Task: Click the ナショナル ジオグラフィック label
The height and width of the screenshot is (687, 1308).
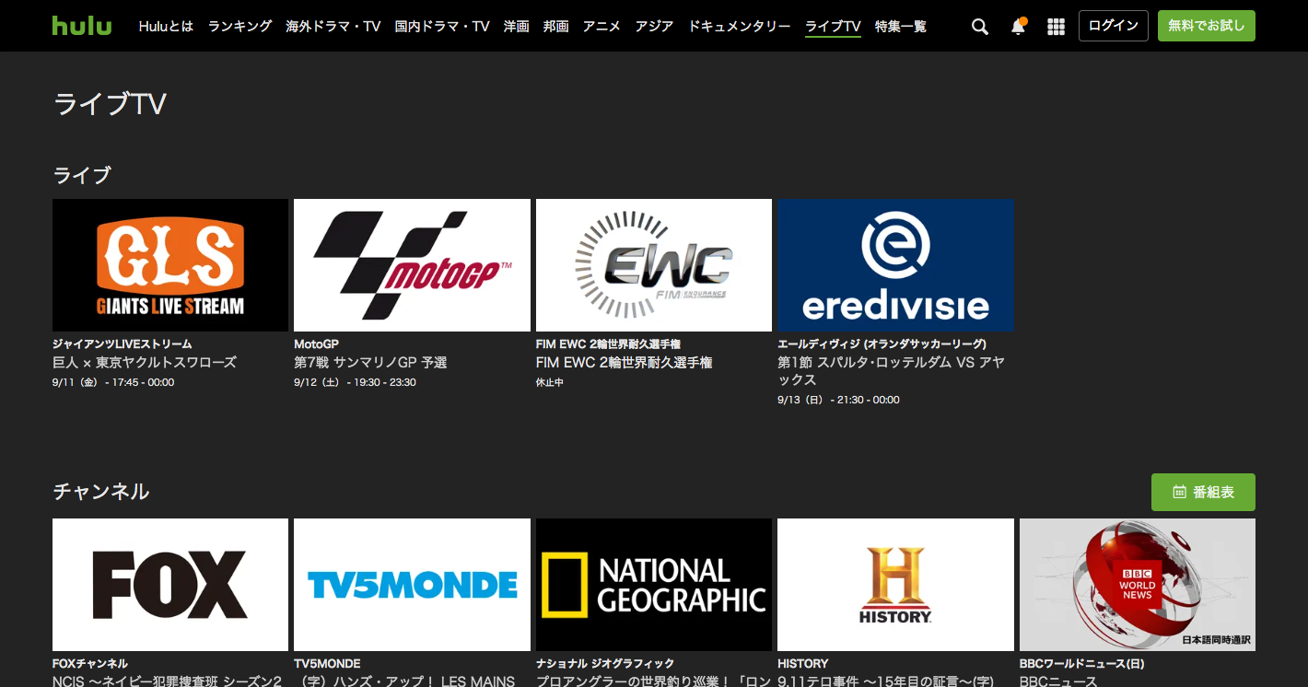Action: (x=605, y=663)
